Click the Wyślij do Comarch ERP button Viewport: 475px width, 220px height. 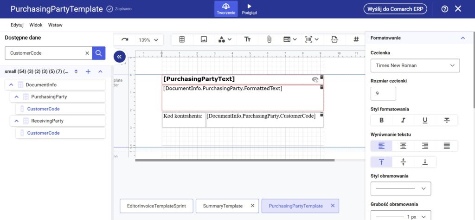tap(395, 9)
